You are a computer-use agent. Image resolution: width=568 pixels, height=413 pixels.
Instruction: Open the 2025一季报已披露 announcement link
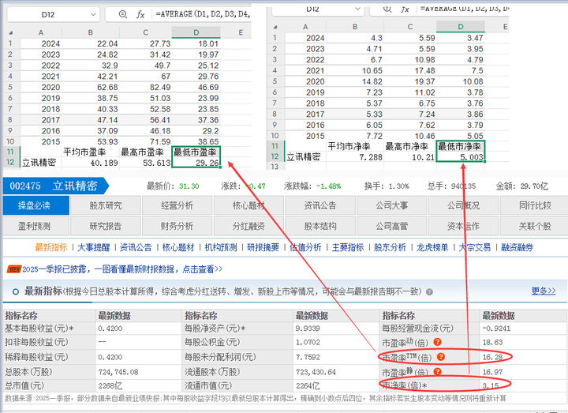pos(122,269)
